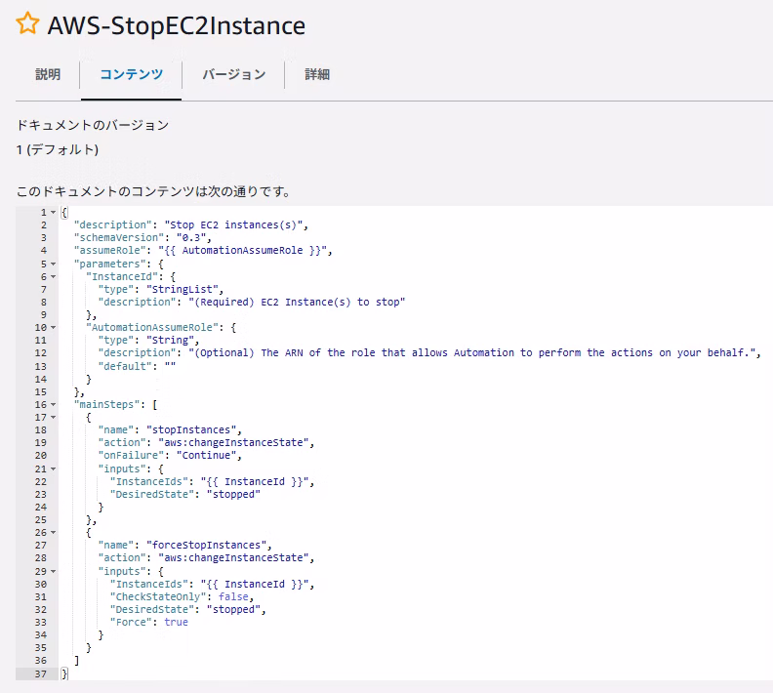The height and width of the screenshot is (693, 773).
Task: Click the "Stop EC2 instances(s)" description string
Action: pos(233,224)
